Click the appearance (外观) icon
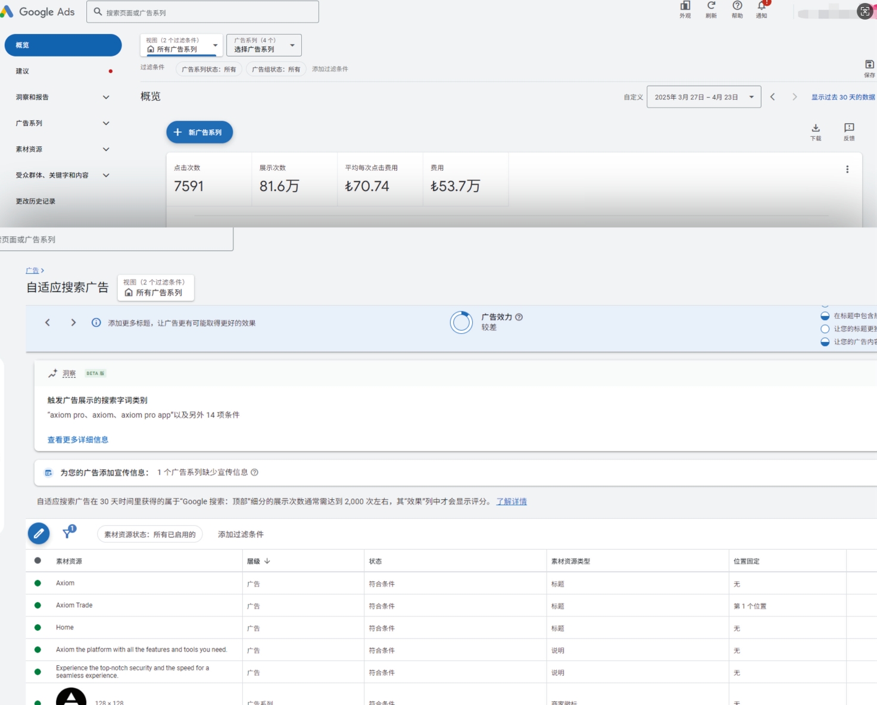 point(685,6)
